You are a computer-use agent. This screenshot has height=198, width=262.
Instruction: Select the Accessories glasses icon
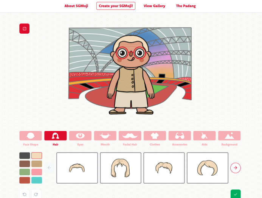tap(180, 136)
